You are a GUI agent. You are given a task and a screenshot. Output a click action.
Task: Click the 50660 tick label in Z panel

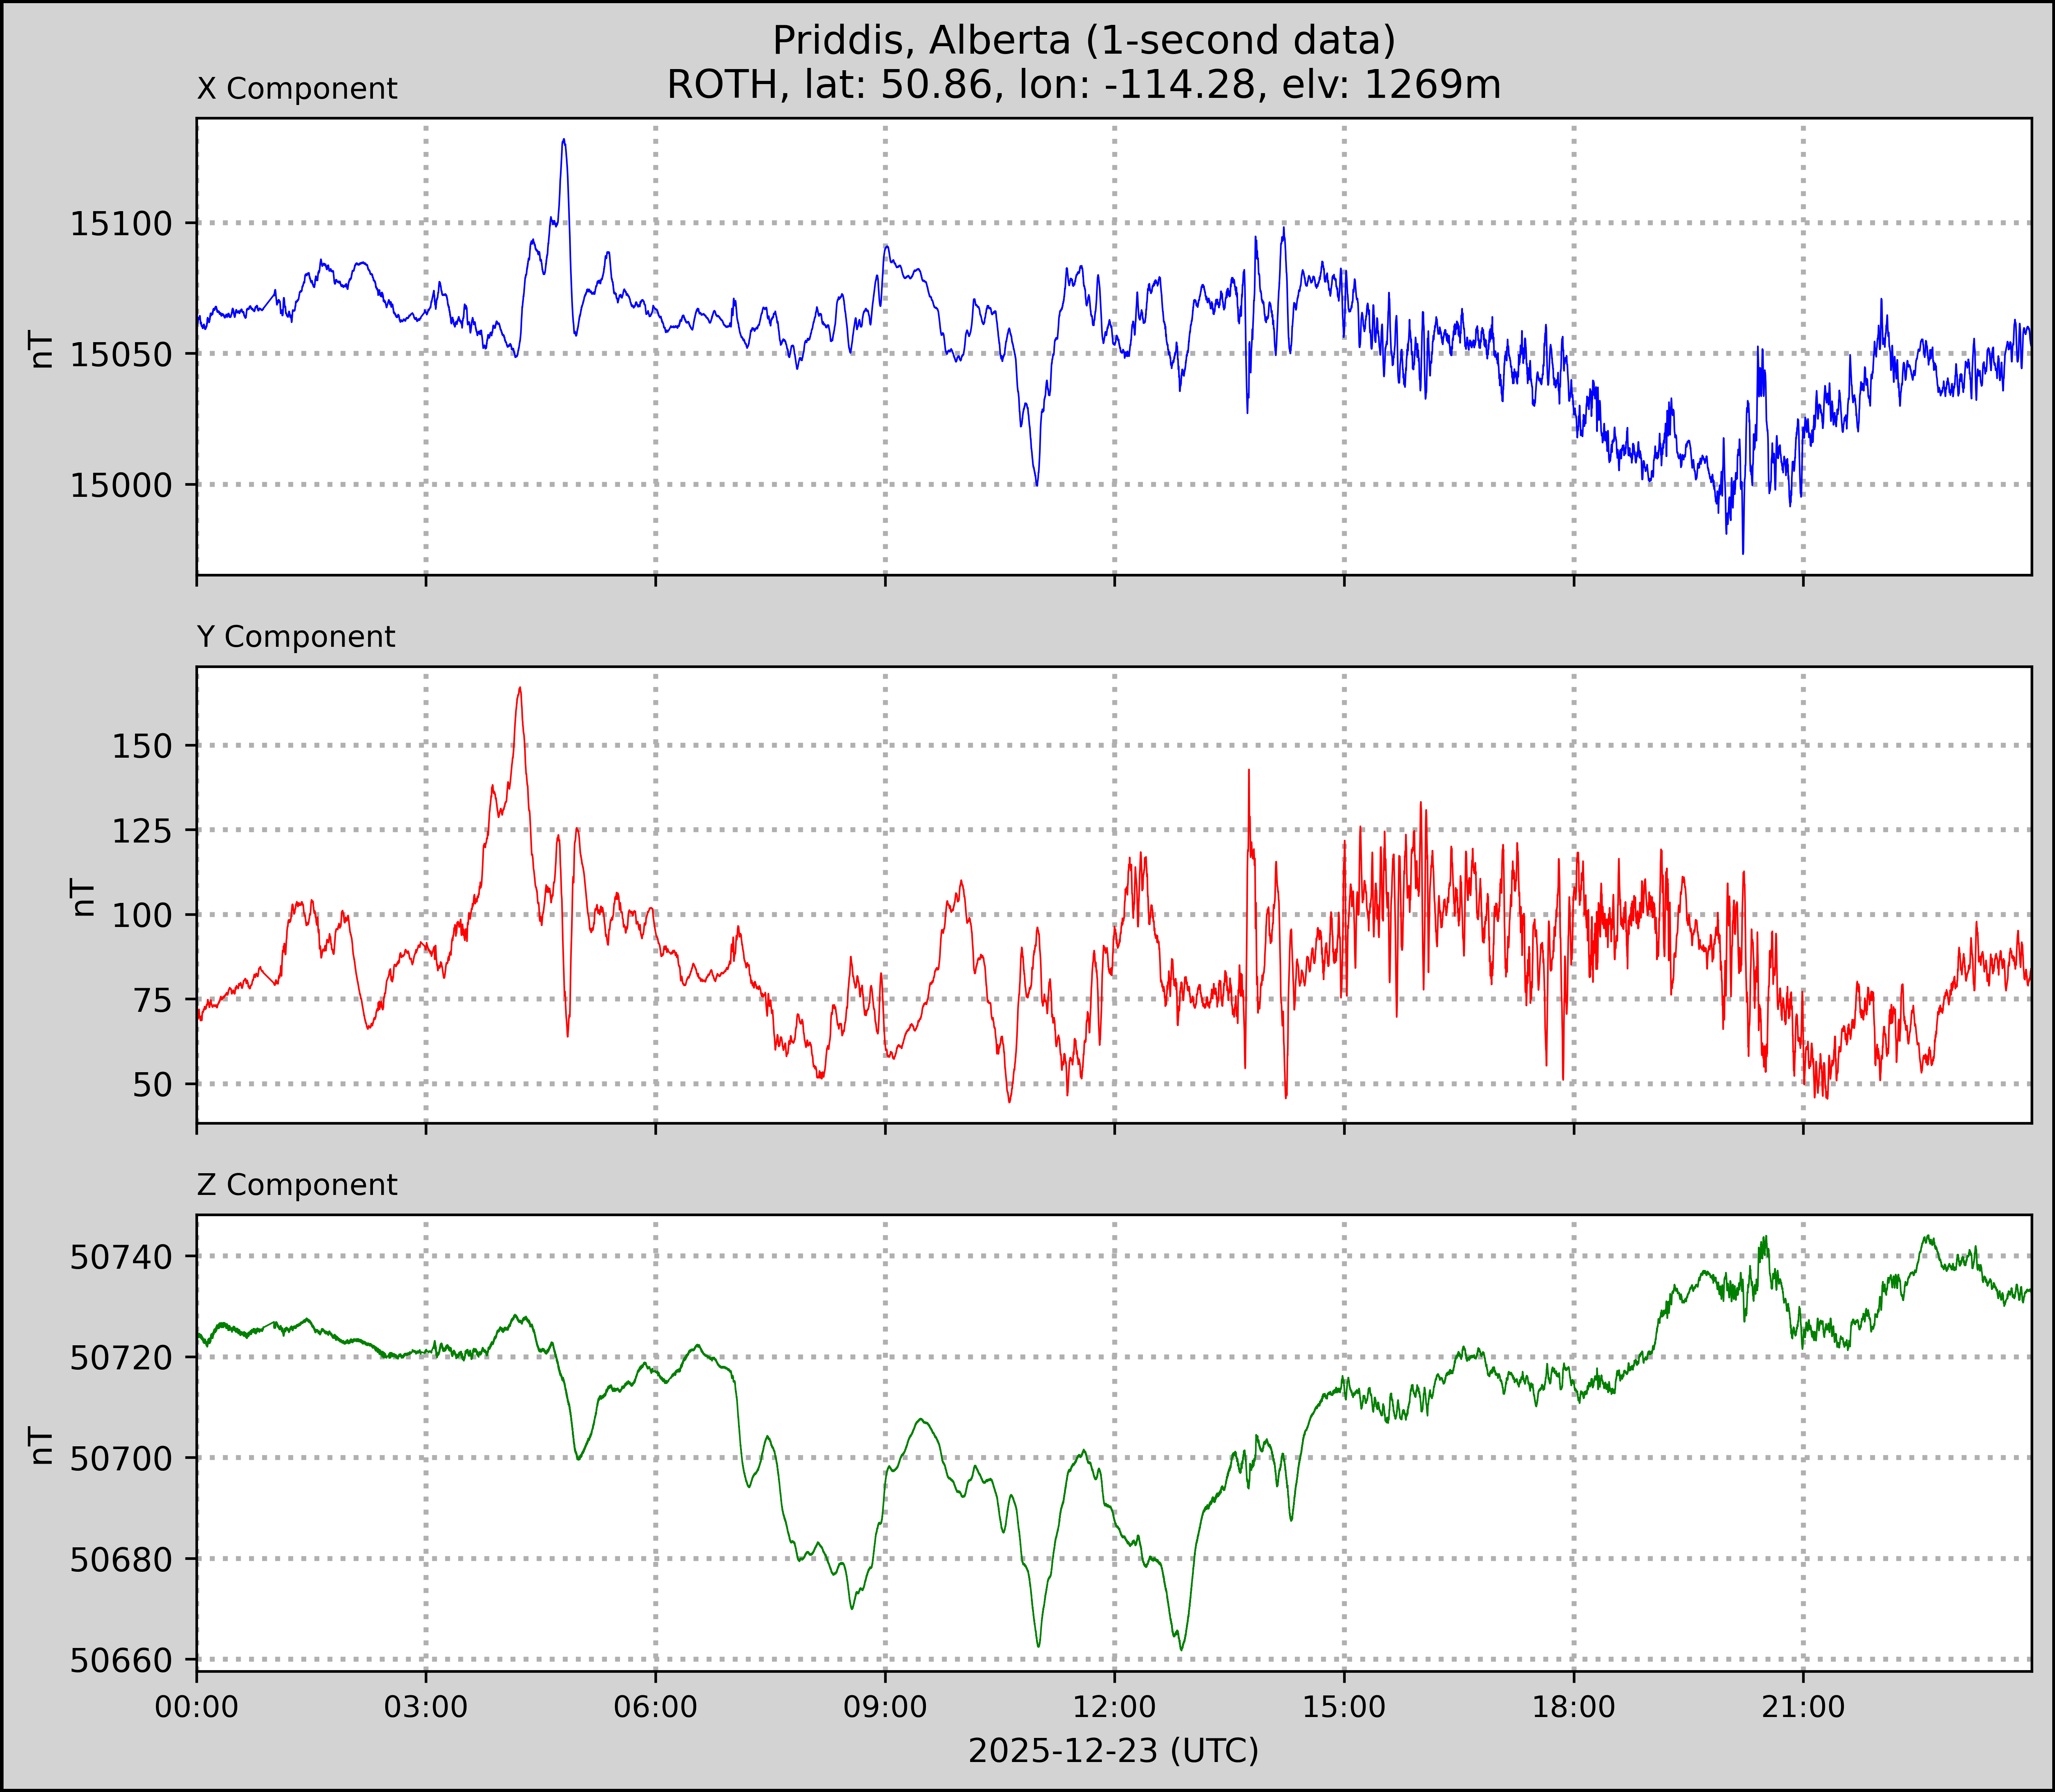pos(121,1661)
